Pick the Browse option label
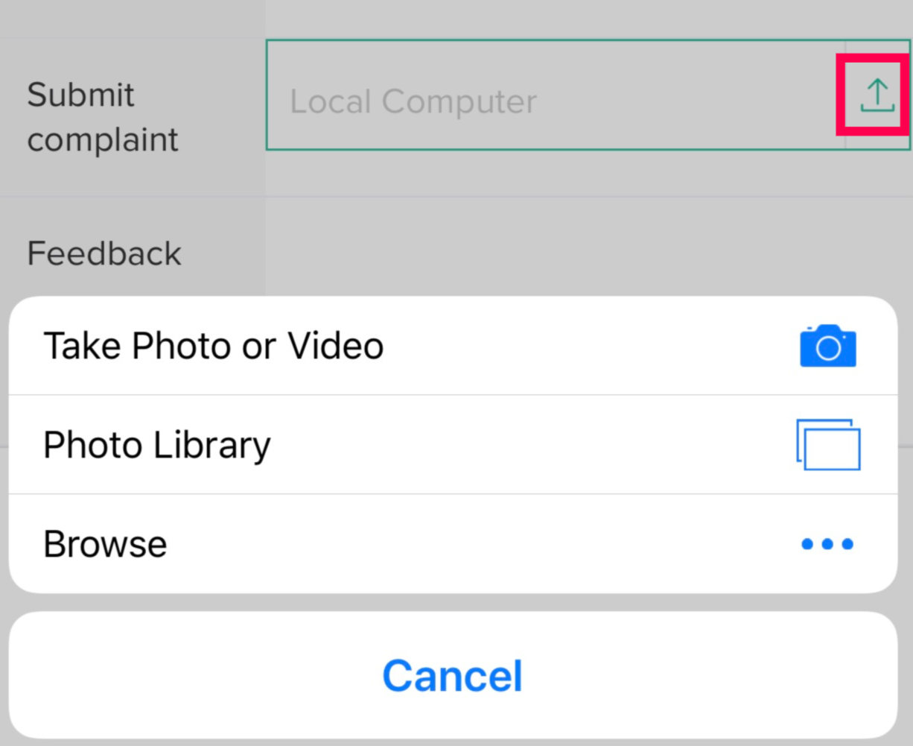 pos(105,544)
